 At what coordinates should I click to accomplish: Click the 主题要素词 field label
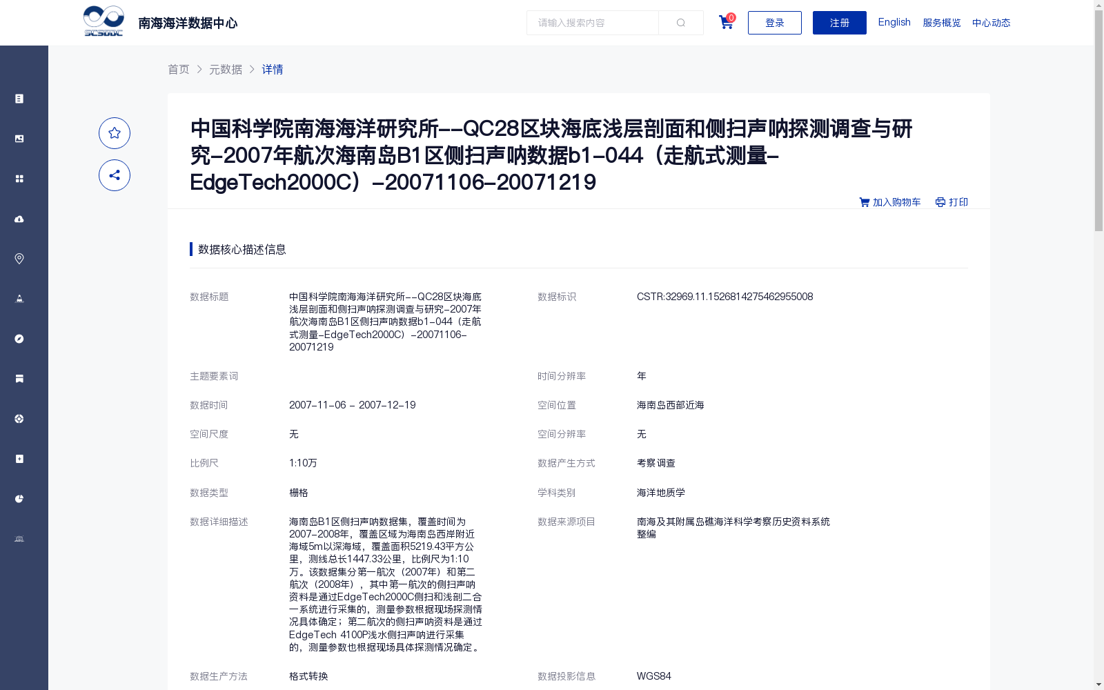214,376
